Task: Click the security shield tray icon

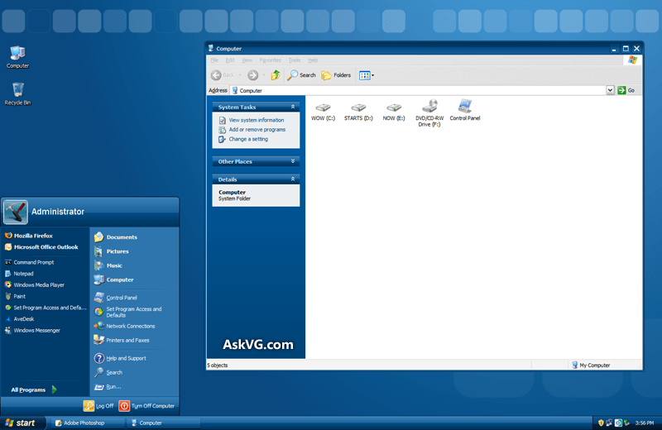Action: (x=601, y=423)
